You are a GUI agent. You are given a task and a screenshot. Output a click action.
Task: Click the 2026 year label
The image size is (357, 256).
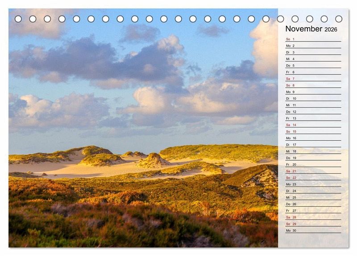click(331, 30)
